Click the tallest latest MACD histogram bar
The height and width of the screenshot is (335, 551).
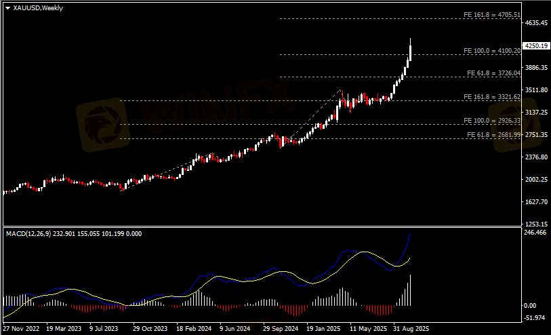point(410,290)
